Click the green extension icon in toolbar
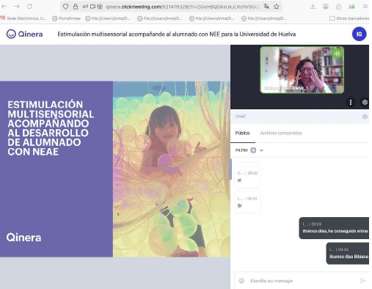The image size is (372, 289). click(351, 7)
